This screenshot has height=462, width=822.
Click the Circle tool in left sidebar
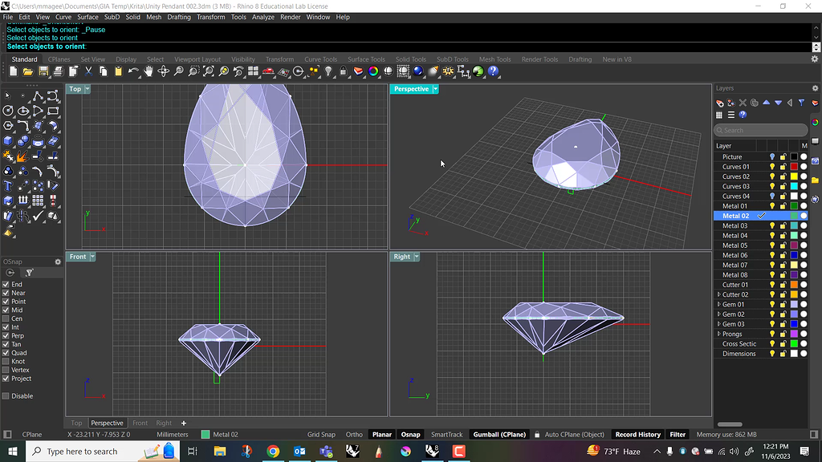[x=8, y=111]
